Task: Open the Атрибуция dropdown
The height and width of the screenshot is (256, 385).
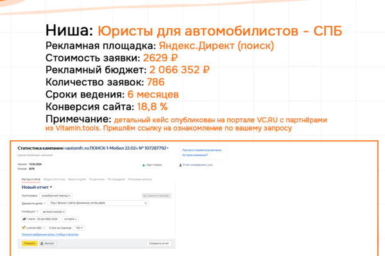Action: [53, 211]
